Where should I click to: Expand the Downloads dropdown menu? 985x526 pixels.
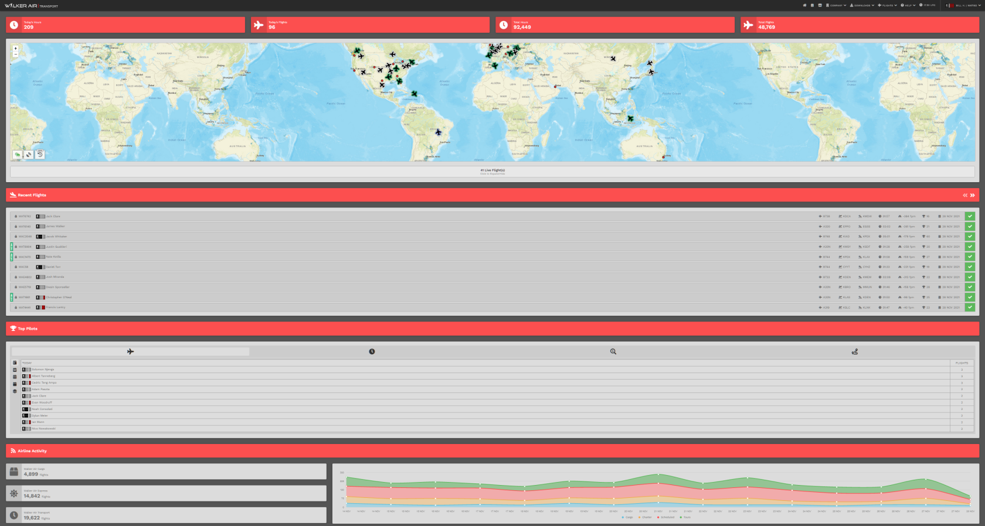point(862,5)
